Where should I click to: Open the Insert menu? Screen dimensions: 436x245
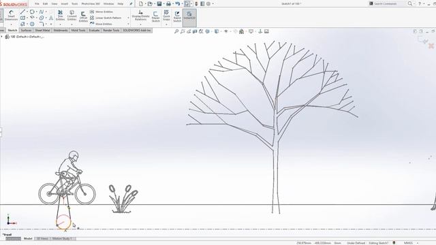click(x=64, y=4)
